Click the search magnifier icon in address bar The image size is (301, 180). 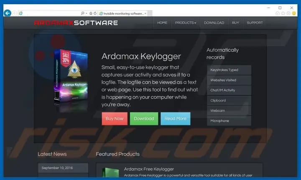(82, 13)
